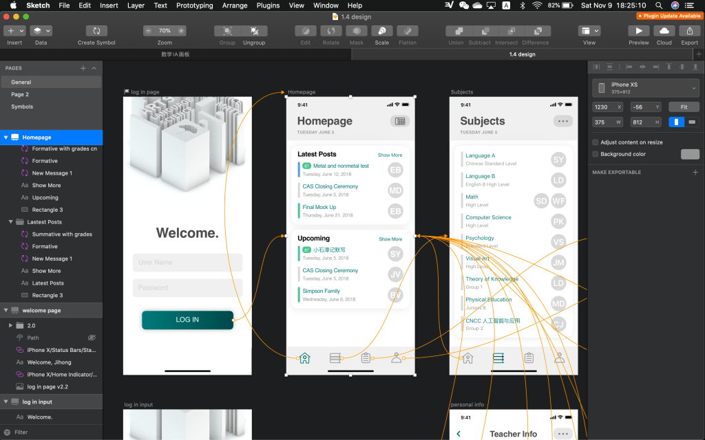Image resolution: width=705 pixels, height=440 pixels.
Task: Switch to the 数学 IA 画板 document tab
Action: tap(176, 54)
